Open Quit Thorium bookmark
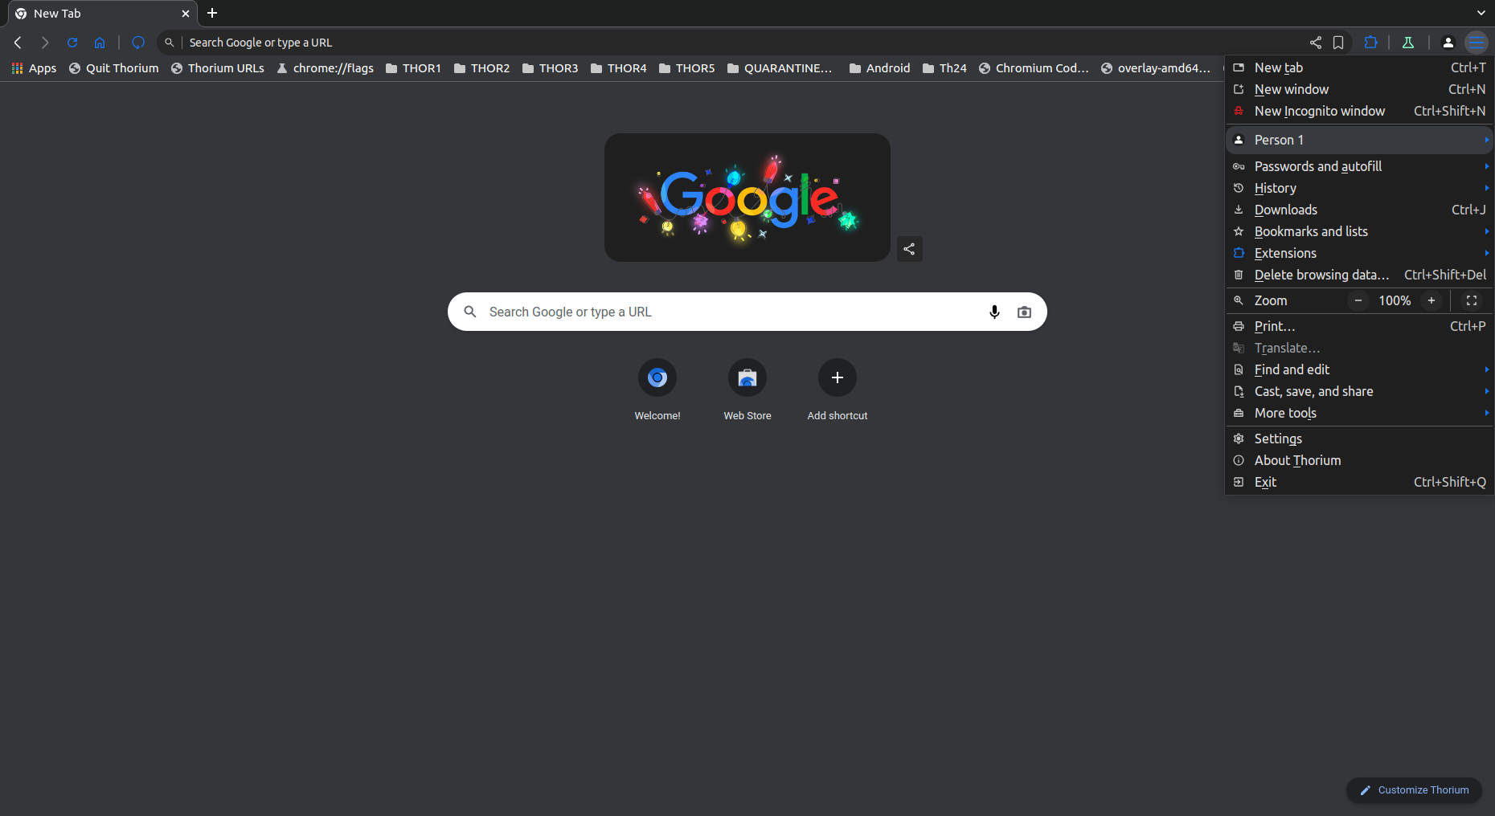This screenshot has width=1495, height=816. click(114, 68)
